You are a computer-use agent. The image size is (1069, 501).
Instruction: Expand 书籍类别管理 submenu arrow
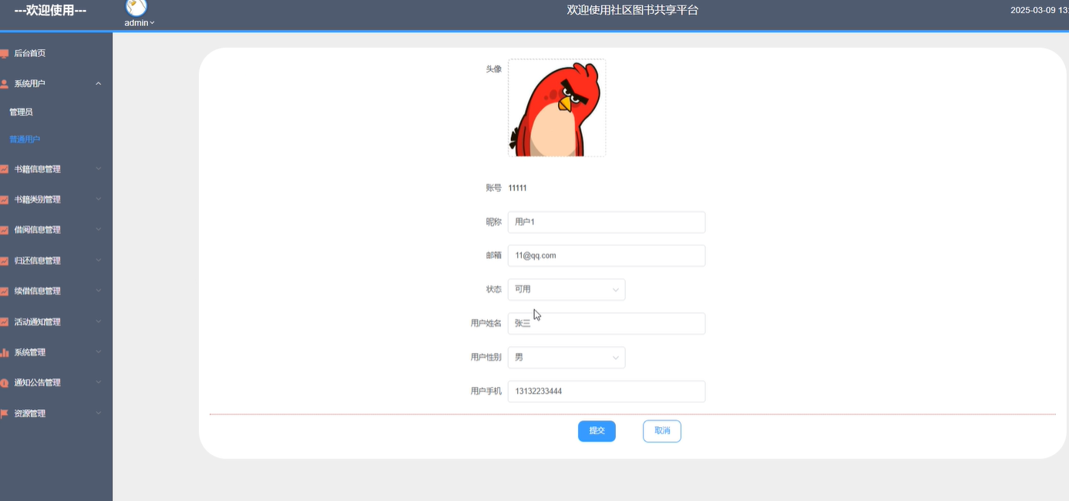99,200
